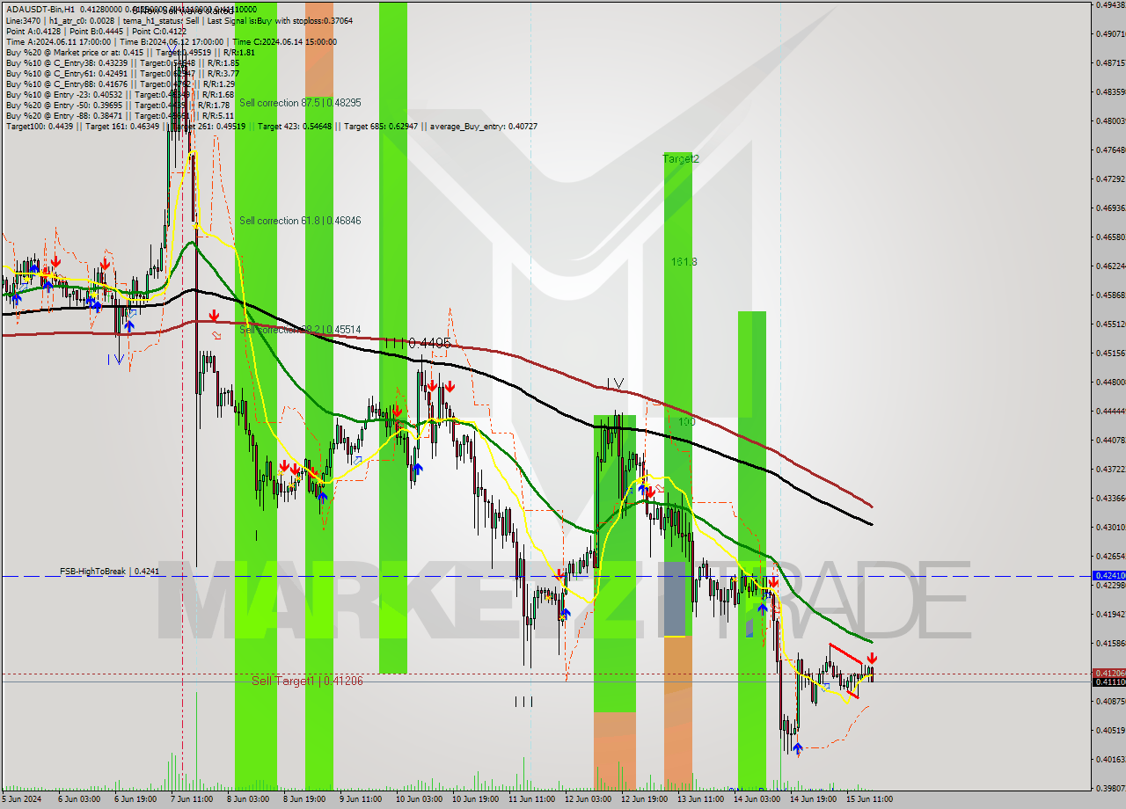Click the 14 Jun 19:00 time label

[x=813, y=798]
